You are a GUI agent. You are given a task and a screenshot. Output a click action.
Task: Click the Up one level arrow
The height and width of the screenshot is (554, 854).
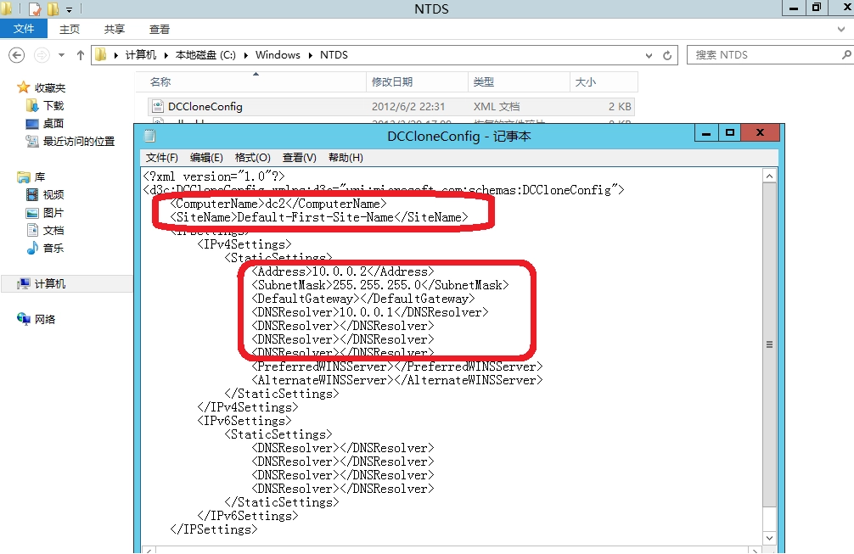click(81, 55)
